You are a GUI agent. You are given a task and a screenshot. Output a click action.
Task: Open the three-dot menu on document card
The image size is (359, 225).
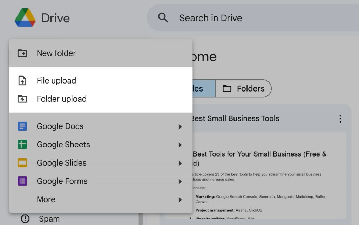pos(340,119)
